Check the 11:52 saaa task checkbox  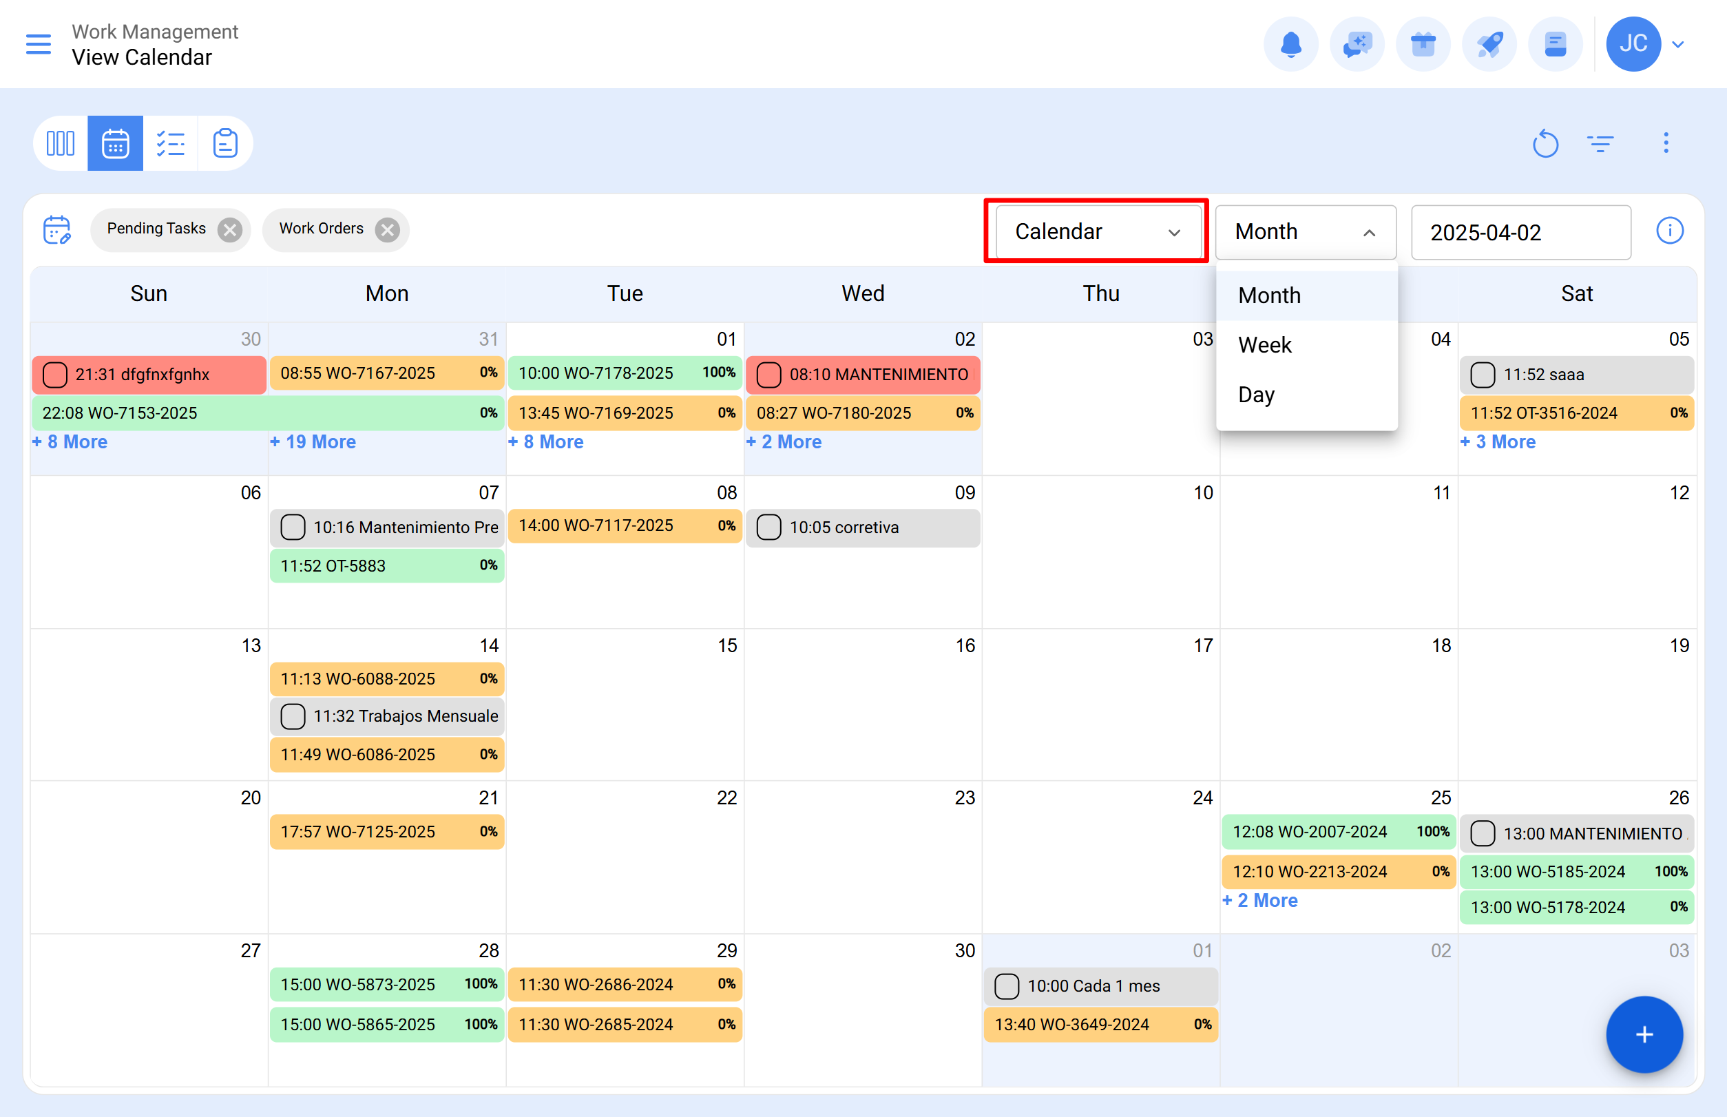[x=1483, y=375]
